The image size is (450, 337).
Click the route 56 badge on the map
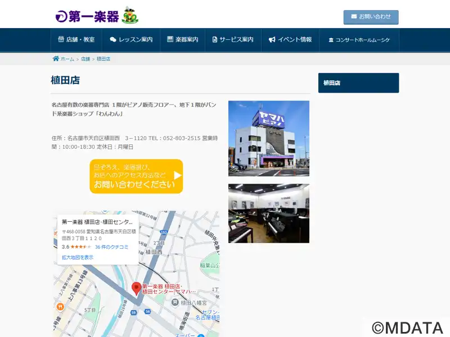(x=147, y=312)
